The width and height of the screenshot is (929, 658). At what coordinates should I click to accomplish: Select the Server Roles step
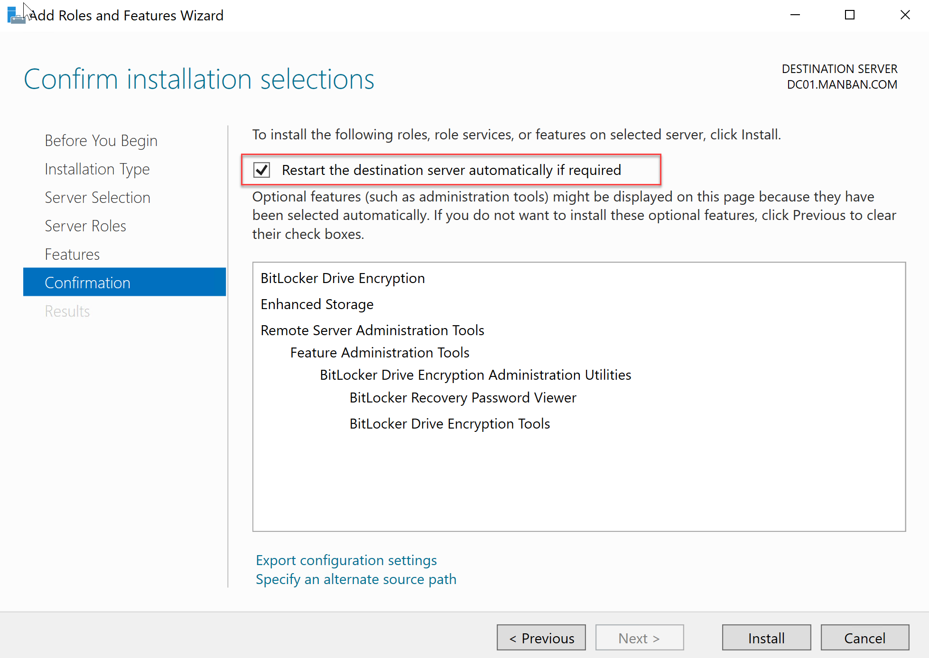click(85, 226)
